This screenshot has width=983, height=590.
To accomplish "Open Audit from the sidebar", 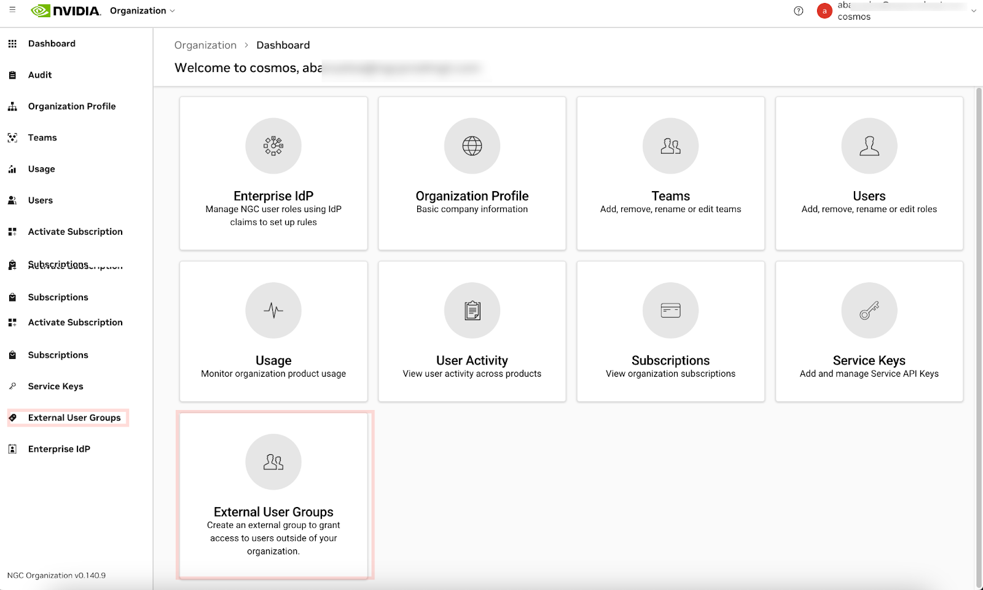I will click(40, 75).
